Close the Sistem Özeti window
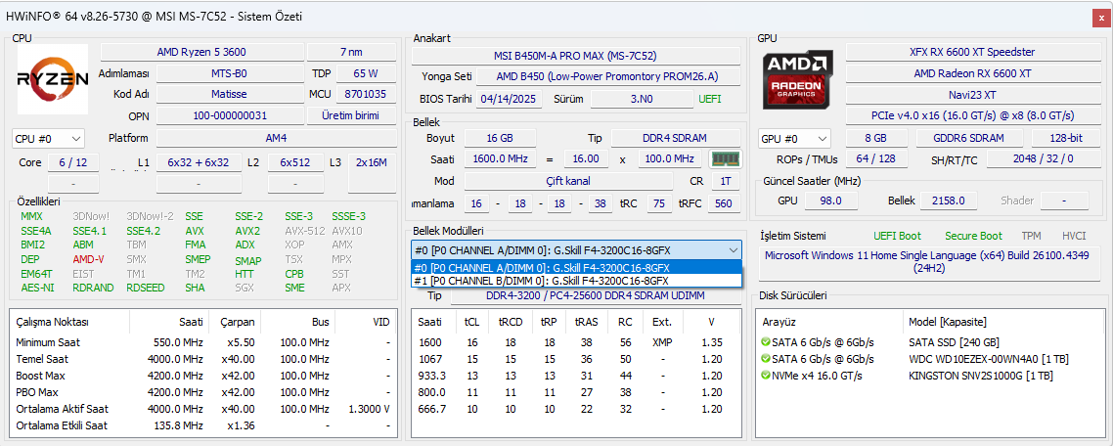 (1101, 17)
